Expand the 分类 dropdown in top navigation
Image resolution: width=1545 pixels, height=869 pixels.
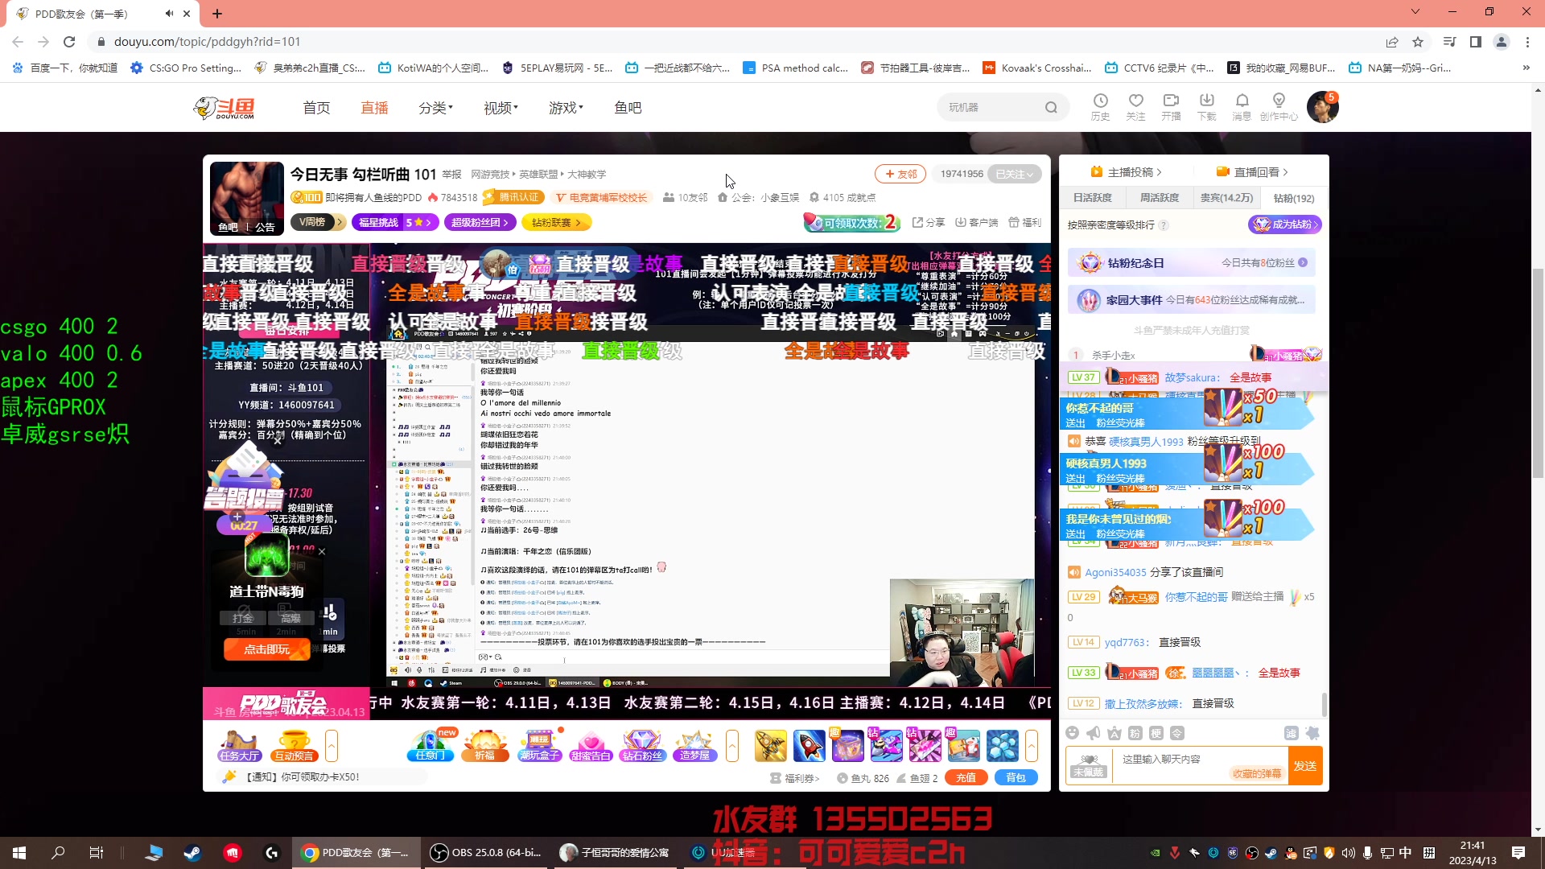pyautogui.click(x=435, y=107)
